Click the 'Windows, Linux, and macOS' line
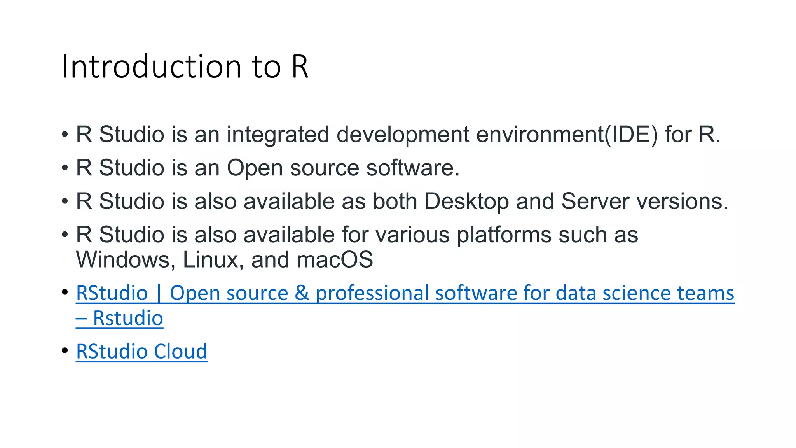The image size is (796, 448). pos(224,260)
